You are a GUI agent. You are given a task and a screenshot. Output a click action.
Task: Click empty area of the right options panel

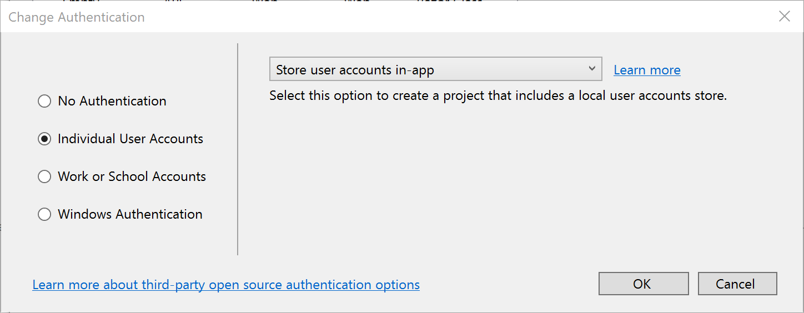500,183
